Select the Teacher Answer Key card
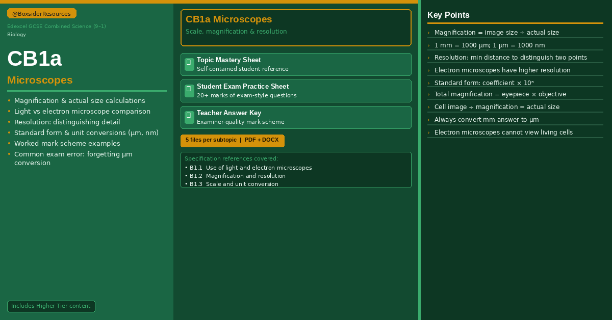The height and width of the screenshot is (320, 612). pos(296,117)
